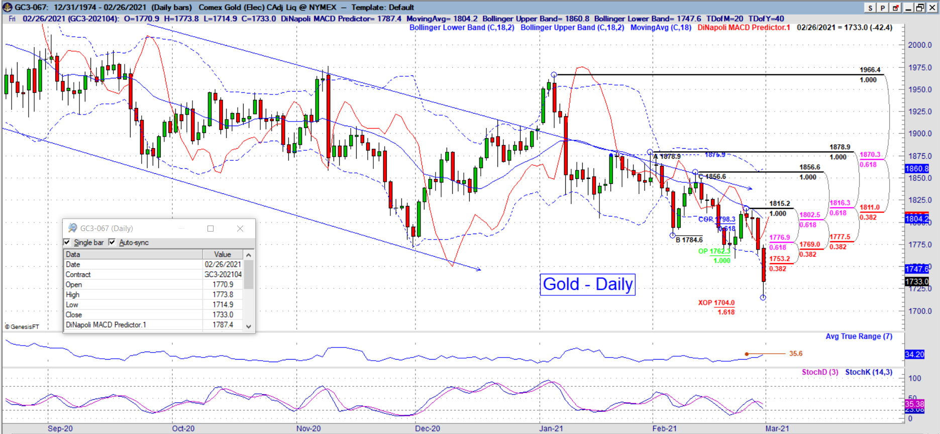This screenshot has height=434, width=940.
Task: Click the A 1878.9 point label
Action: pos(667,157)
